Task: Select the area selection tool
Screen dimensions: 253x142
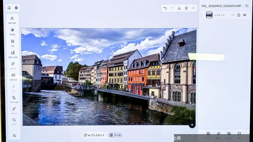Action: click(12, 20)
